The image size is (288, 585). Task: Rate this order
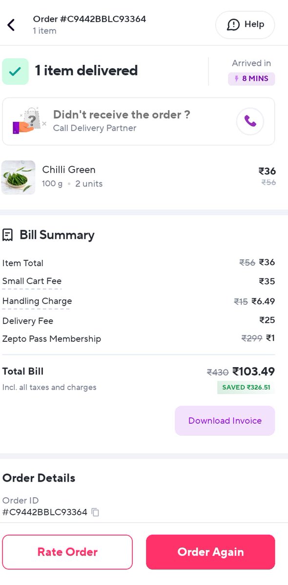67,552
